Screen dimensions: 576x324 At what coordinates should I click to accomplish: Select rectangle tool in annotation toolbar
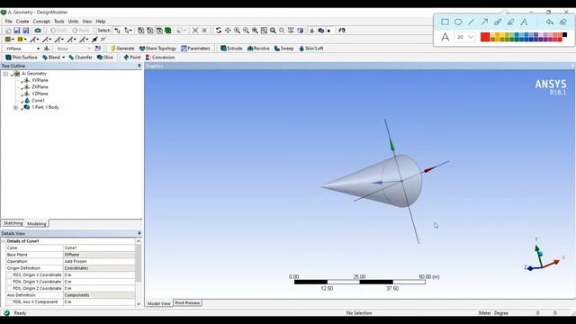tap(445, 22)
